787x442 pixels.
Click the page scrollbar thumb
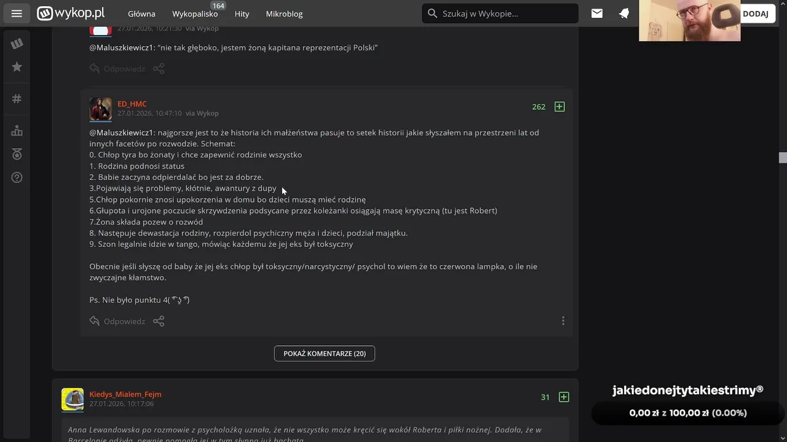(x=783, y=158)
